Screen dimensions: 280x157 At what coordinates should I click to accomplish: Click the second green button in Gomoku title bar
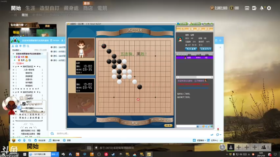click(195, 24)
